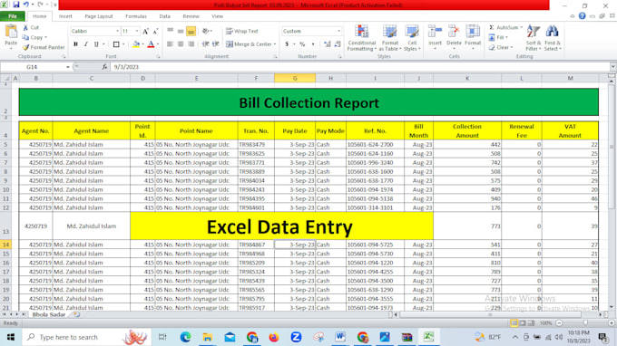
Task: Click the Undo icon in Quick Access Toolbar
Action: 26,5
